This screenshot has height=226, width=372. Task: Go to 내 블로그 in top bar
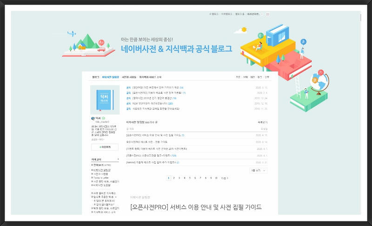[x=213, y=14]
